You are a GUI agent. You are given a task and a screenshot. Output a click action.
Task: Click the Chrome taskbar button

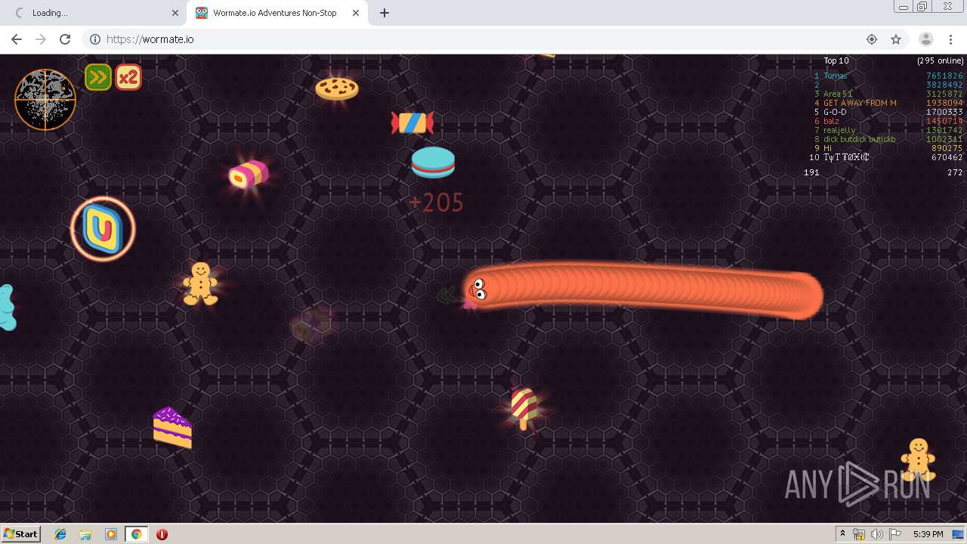136,534
